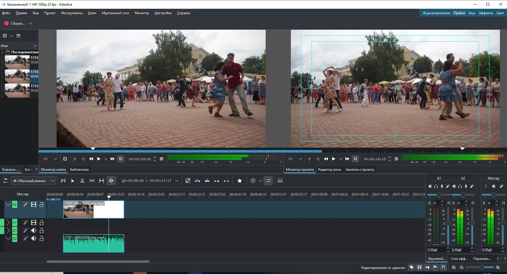
Task: Toggle the audio mixer button in timeline toolbar
Action: pyautogui.click(x=268, y=181)
